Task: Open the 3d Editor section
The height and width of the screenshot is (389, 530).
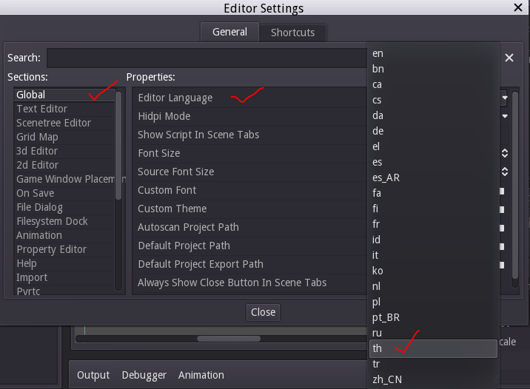Action: (37, 151)
